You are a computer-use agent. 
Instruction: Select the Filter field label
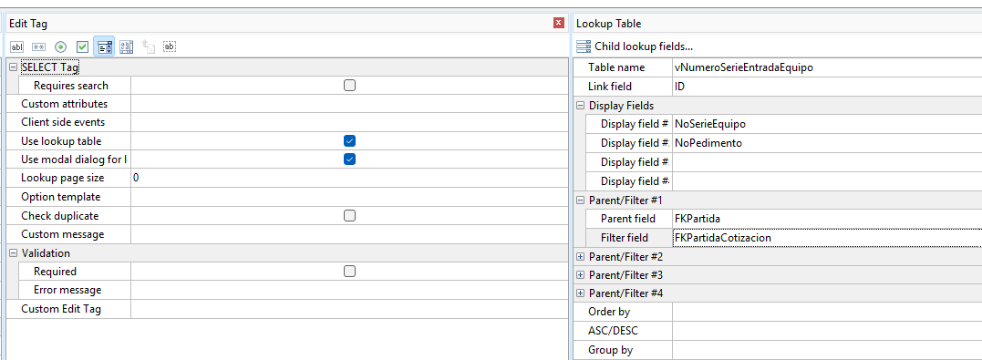tap(625, 238)
